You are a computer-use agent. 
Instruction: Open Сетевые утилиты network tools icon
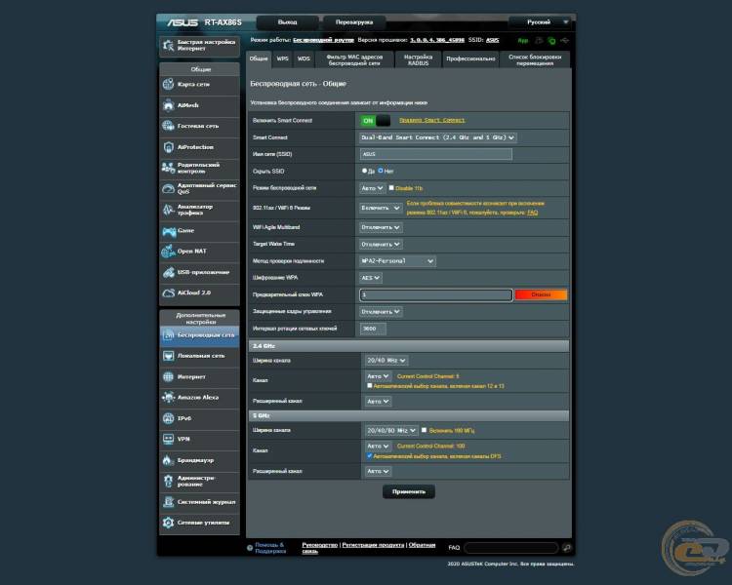click(x=168, y=523)
